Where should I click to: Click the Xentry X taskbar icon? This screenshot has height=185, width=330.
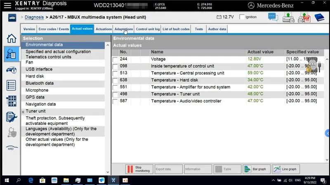point(113,180)
